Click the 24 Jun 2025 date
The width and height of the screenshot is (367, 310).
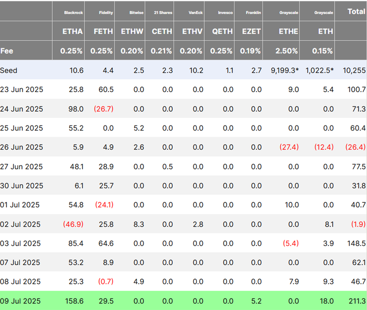point(22,109)
